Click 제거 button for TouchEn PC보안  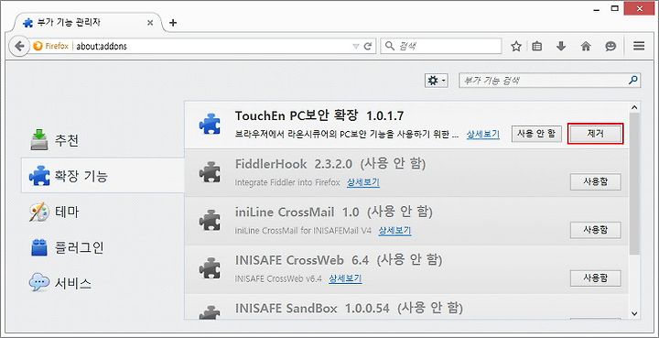pos(595,134)
